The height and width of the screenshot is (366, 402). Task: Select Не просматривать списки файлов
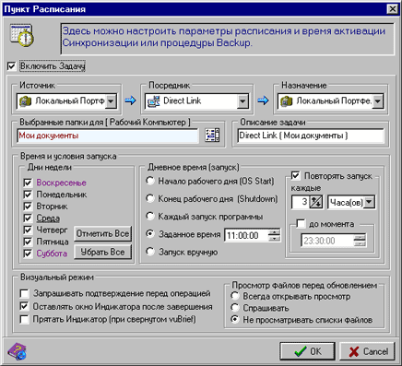pyautogui.click(x=235, y=320)
